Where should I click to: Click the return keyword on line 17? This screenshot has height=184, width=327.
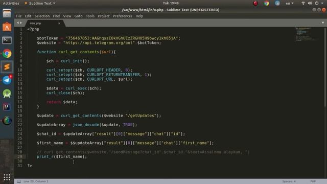tap(54, 102)
